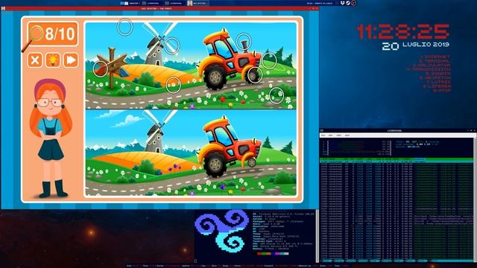Skip ahead with the double-arrow button
Screen dimensions: 477x268
click(x=71, y=60)
